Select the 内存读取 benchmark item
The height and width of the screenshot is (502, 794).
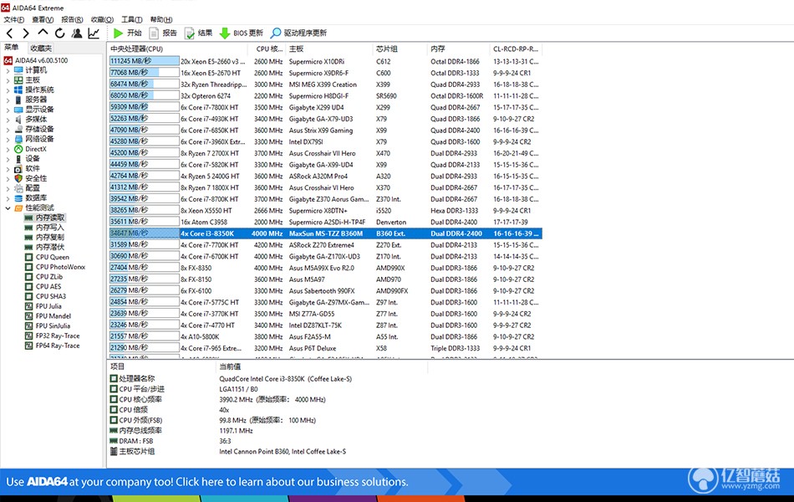point(44,218)
